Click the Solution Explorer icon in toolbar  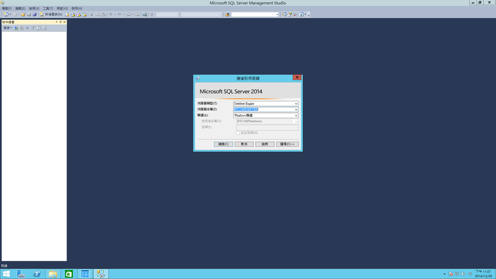[284, 15]
